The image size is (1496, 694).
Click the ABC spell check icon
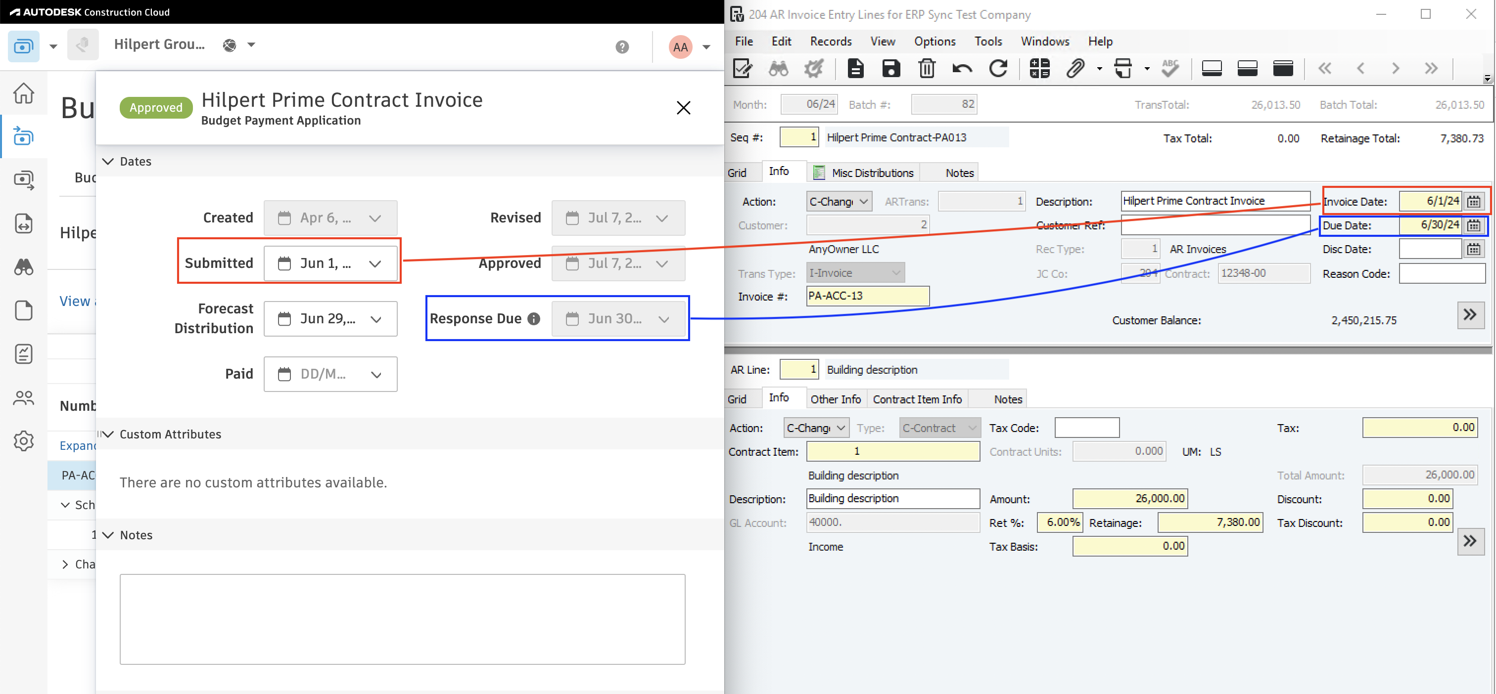pos(1169,69)
